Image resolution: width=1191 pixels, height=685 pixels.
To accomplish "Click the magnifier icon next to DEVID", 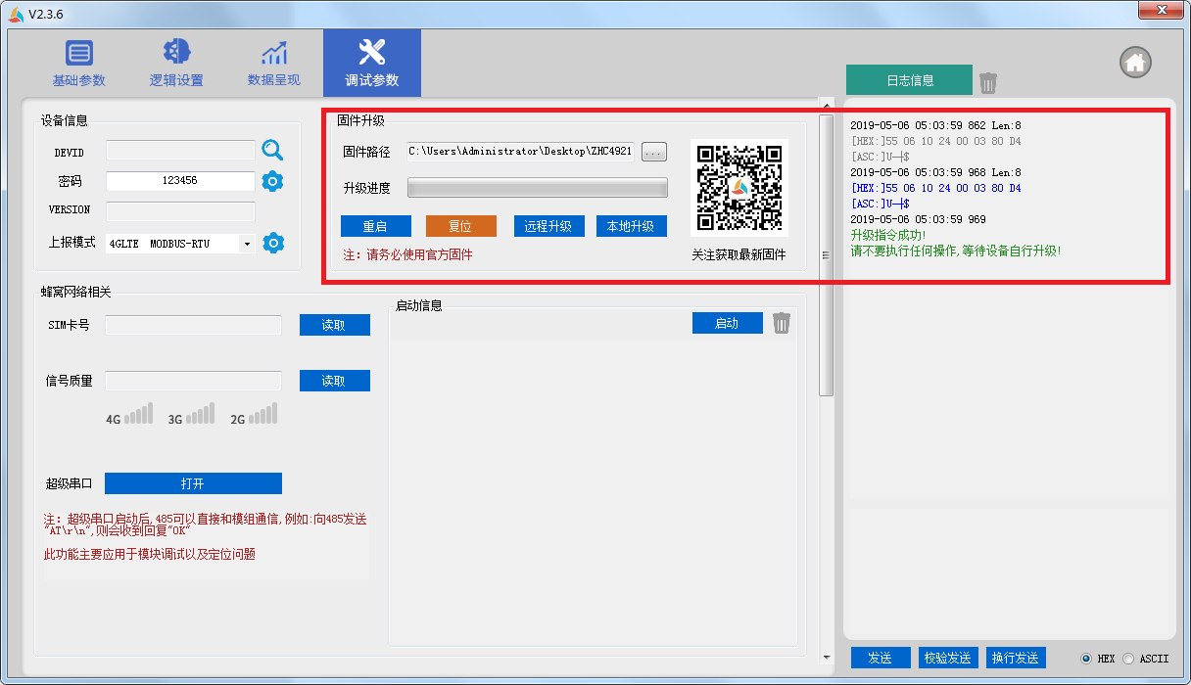I will [x=272, y=150].
